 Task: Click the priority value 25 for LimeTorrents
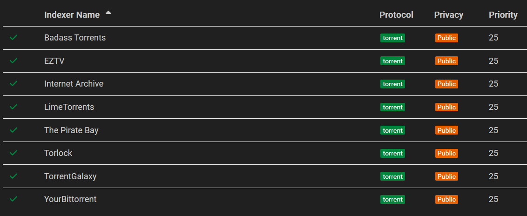tap(493, 107)
